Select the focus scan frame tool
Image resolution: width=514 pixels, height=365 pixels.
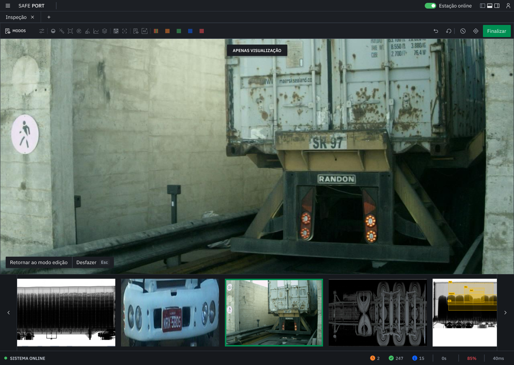(125, 31)
